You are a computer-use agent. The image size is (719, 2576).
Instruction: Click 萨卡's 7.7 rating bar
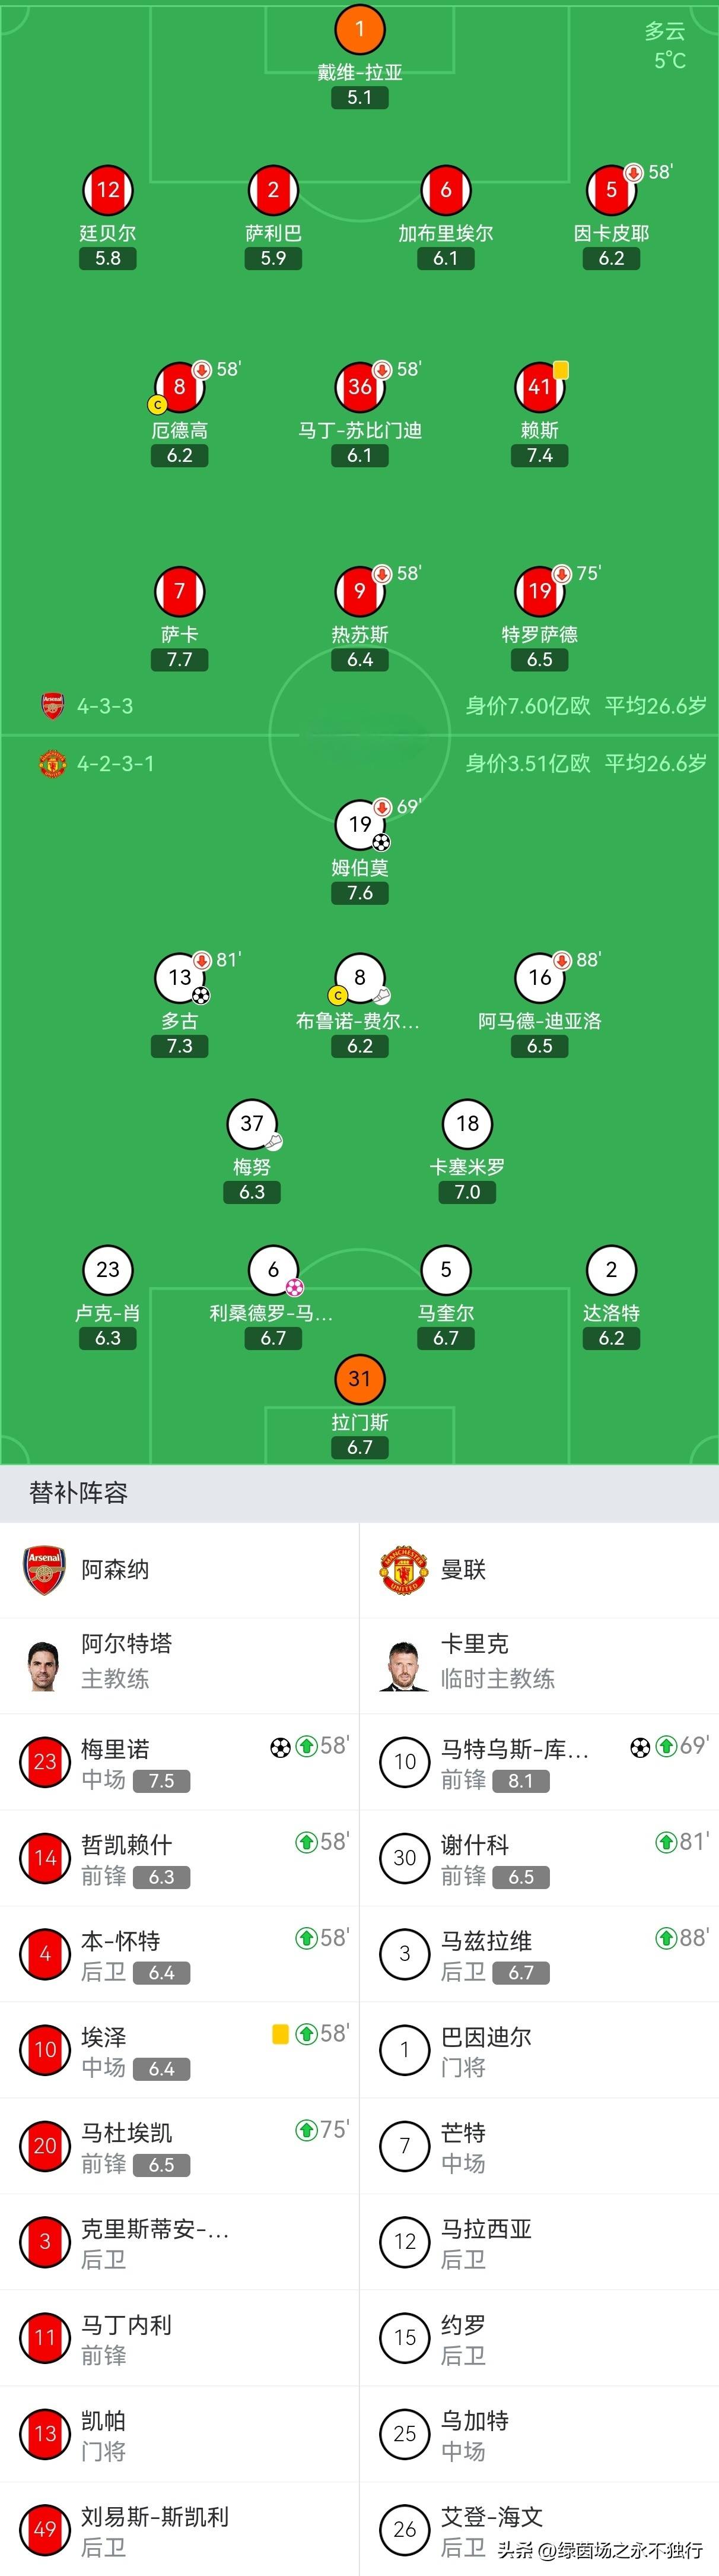tap(179, 659)
